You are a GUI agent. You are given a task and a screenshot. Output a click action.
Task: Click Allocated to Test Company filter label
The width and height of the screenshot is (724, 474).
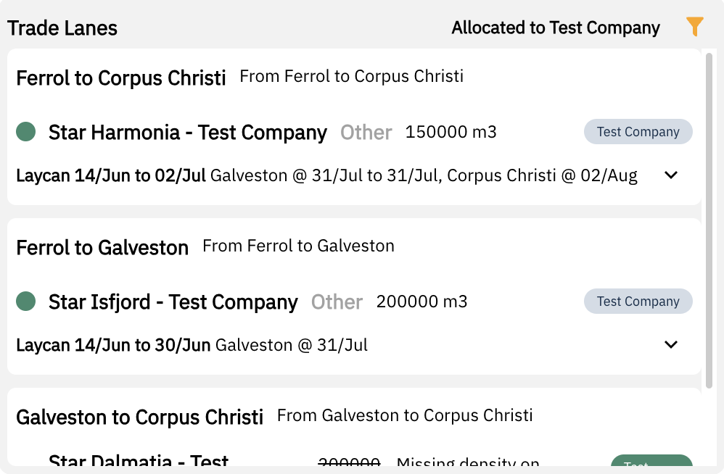(556, 28)
